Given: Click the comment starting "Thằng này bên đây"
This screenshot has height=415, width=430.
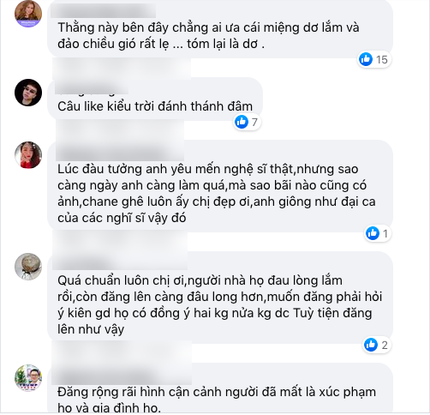Looking at the screenshot, I should point(208,36).
